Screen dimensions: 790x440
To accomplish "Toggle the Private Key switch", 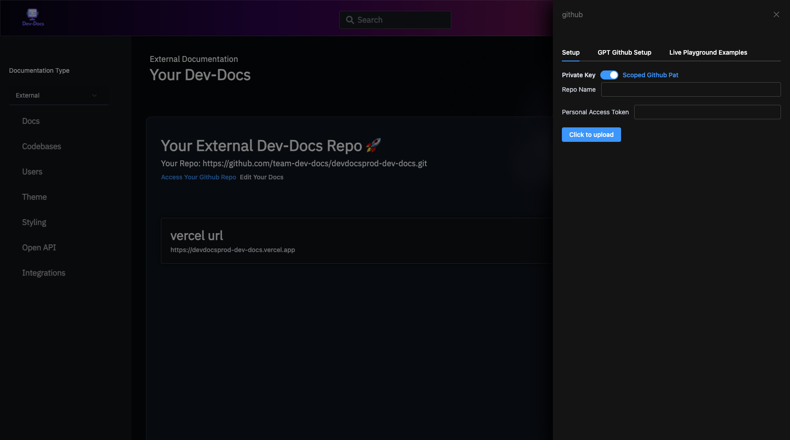I will tap(609, 75).
